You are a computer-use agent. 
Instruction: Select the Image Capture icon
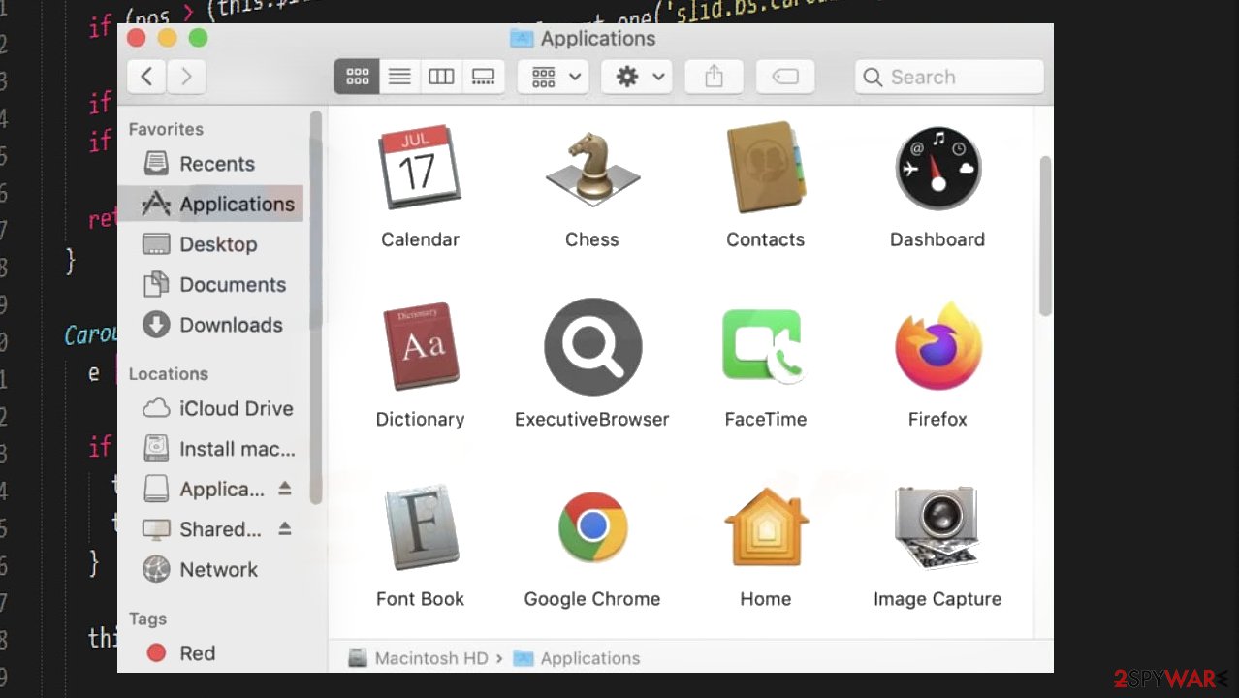(937, 526)
